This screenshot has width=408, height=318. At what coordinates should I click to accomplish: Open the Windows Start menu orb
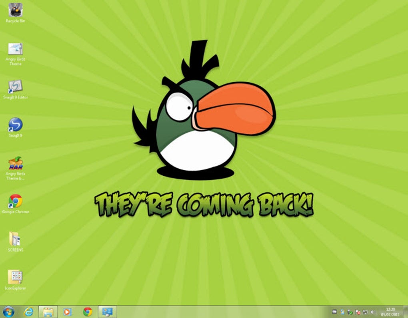pos(8,312)
